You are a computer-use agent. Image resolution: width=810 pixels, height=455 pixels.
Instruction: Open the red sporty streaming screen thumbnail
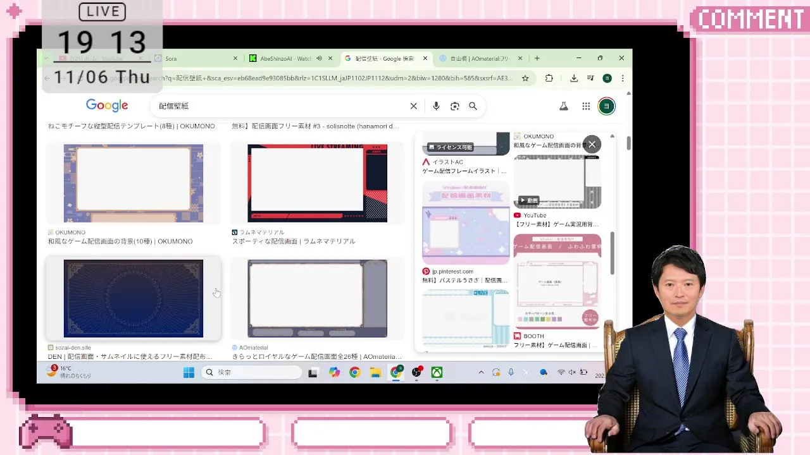[317, 183]
